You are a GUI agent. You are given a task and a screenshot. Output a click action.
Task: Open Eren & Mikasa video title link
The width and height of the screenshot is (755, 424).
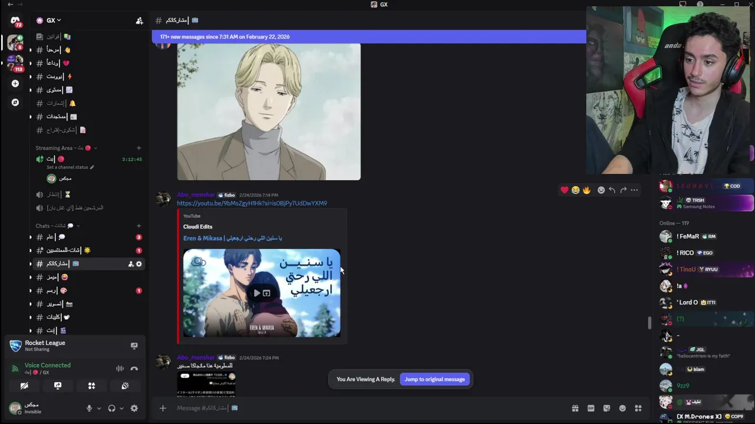tap(232, 238)
